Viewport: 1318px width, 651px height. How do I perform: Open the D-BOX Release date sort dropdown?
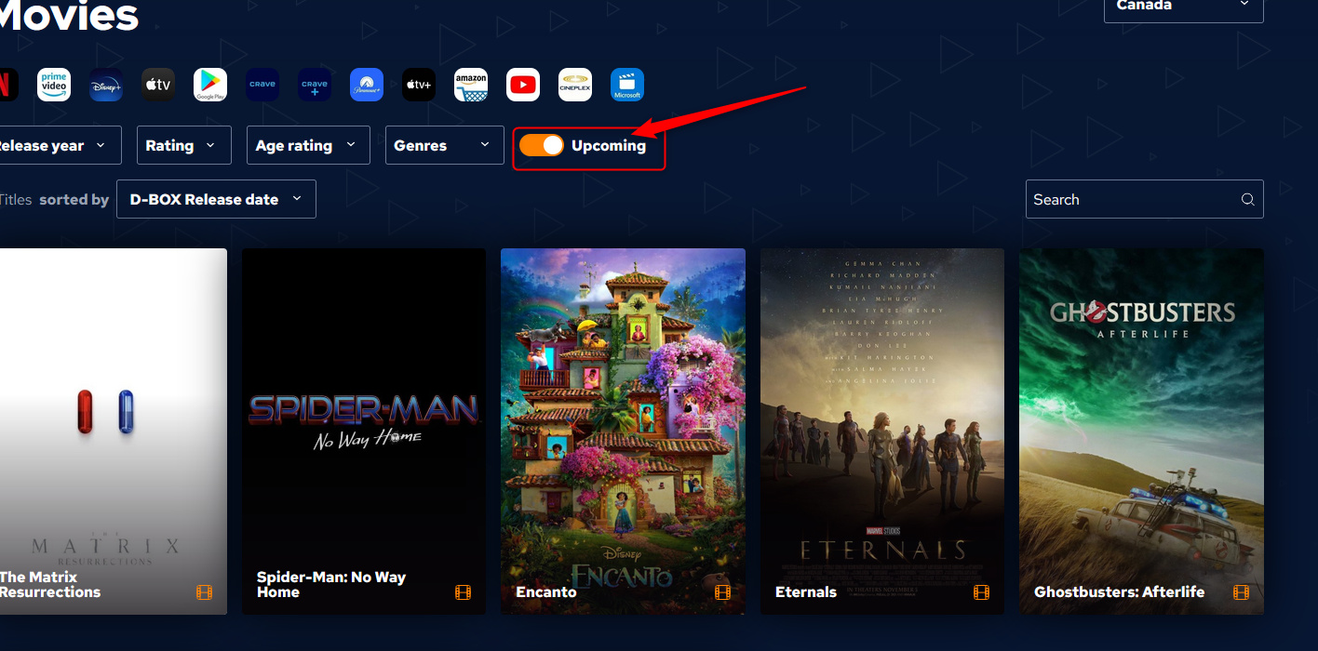tap(216, 199)
